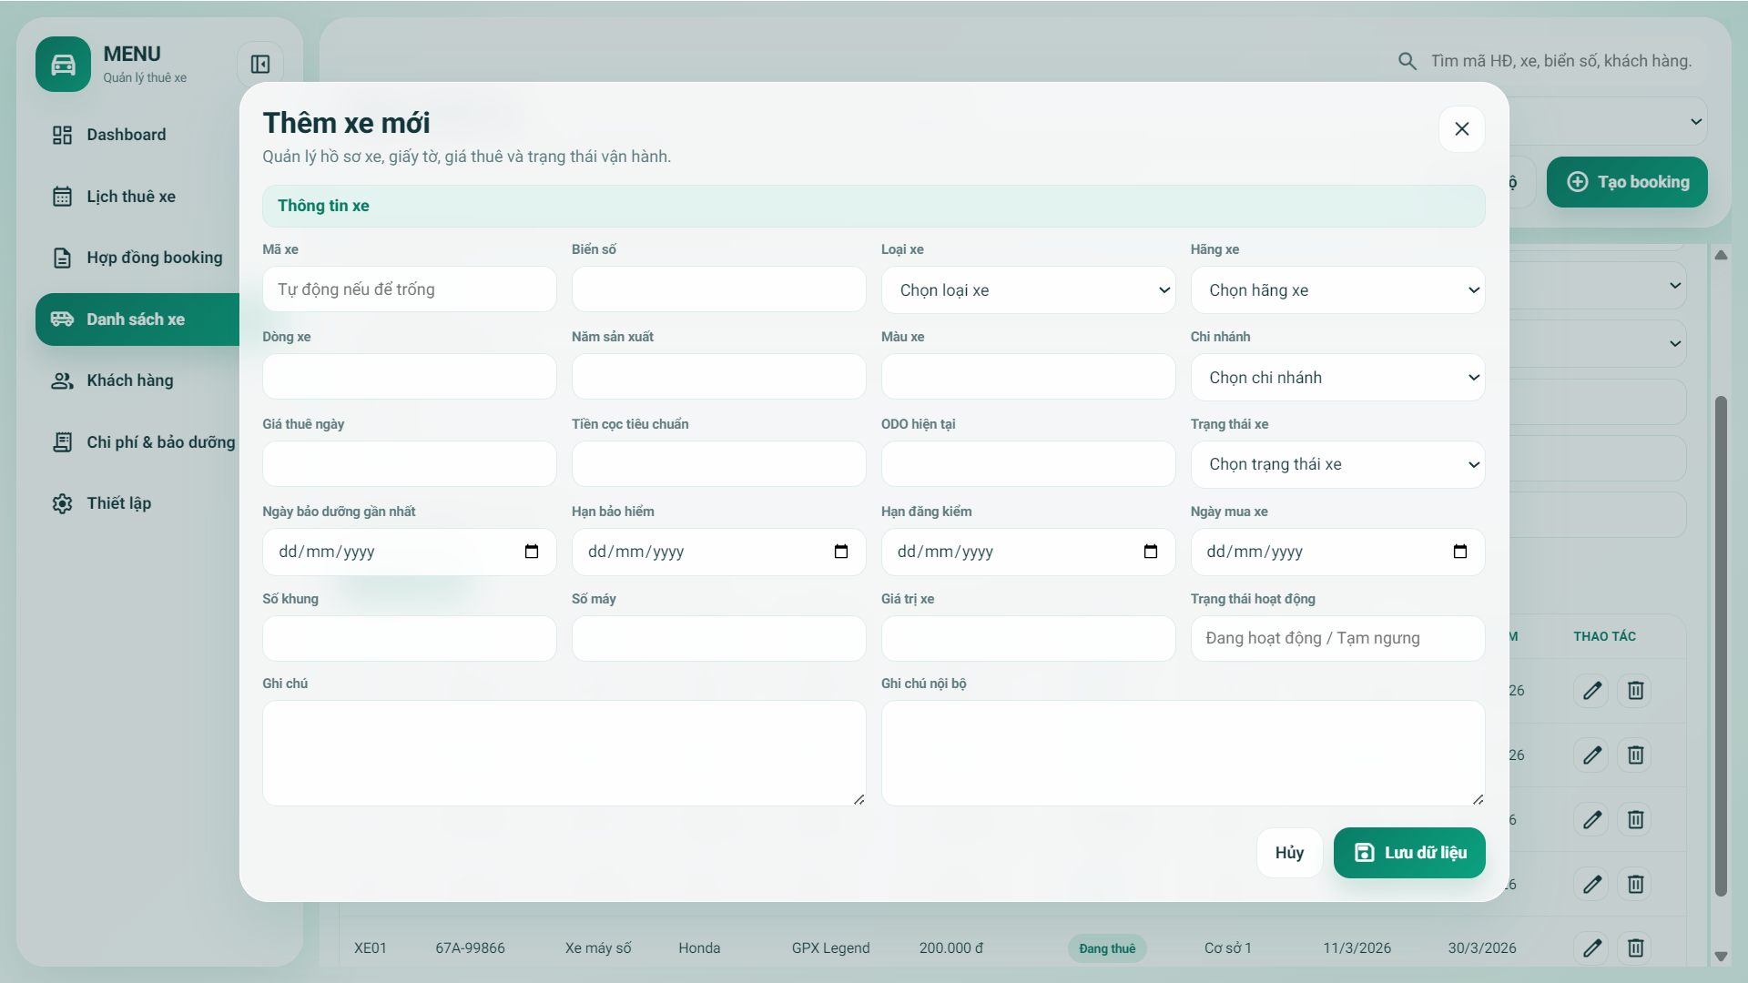
Task: Open Chi phí & bảo dưỡng from the sidebar
Action: (x=62, y=441)
